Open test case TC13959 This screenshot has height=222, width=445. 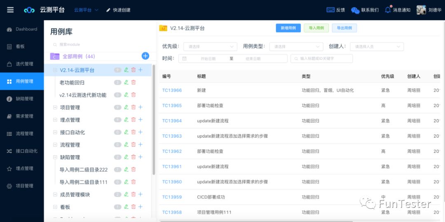tap(172, 197)
